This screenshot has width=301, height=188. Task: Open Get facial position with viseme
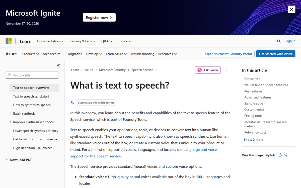tap(35, 139)
